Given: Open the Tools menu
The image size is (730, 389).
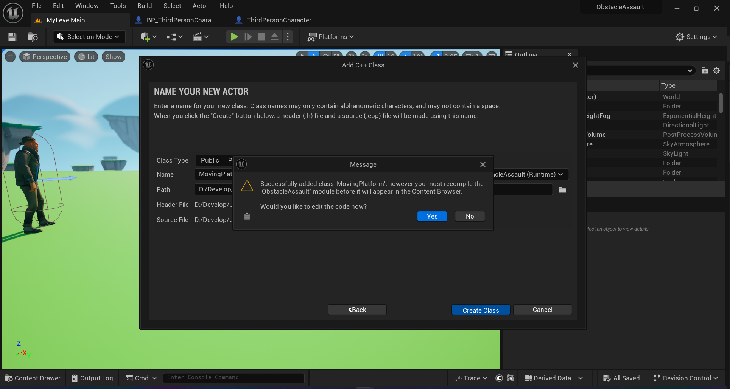Looking at the screenshot, I should (118, 6).
